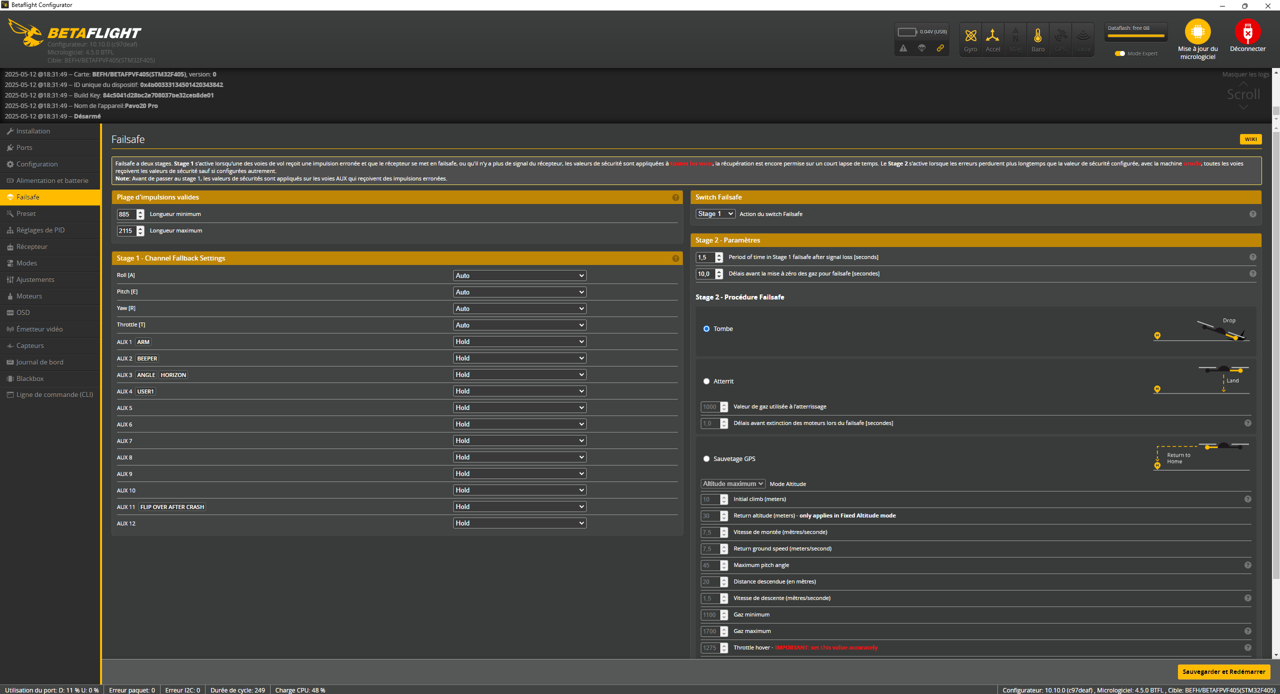
Task: Select the Sauvetage GPS radio option
Action: pyautogui.click(x=706, y=459)
